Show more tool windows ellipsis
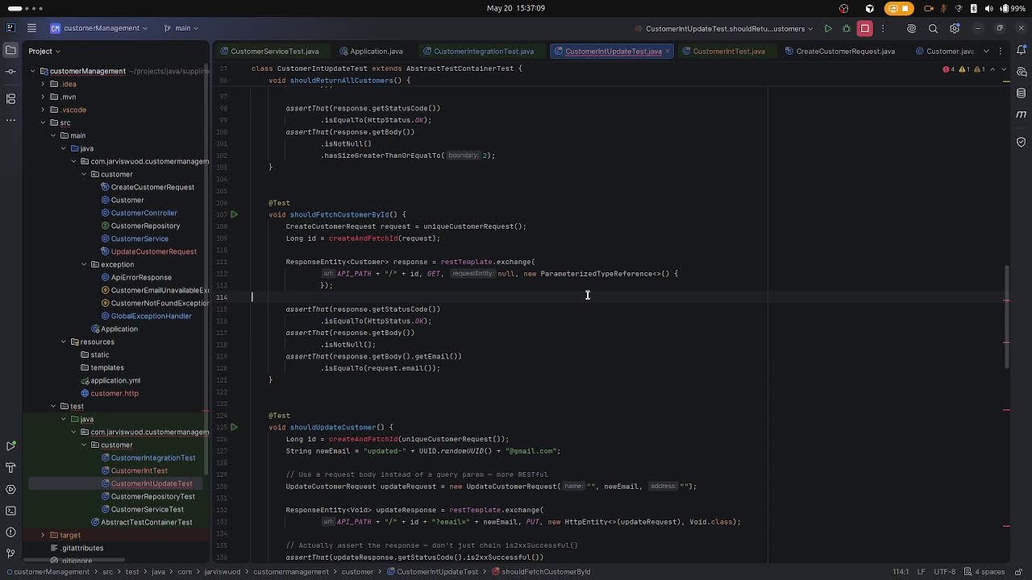Image resolution: width=1032 pixels, height=580 pixels. (x=10, y=120)
